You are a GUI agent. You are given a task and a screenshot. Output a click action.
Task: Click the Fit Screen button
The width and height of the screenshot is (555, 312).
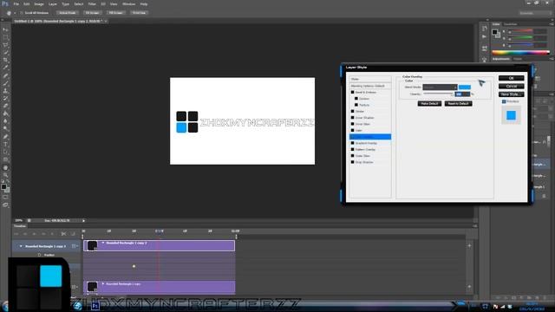click(x=92, y=13)
